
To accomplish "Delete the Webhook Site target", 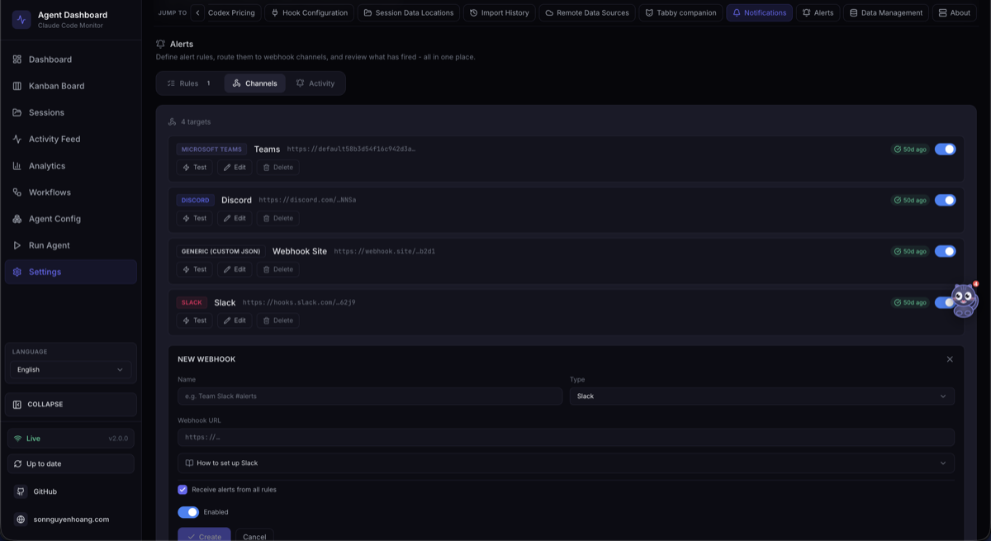I will click(277, 269).
